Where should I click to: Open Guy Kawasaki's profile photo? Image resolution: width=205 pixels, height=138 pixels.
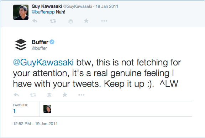point(21,12)
